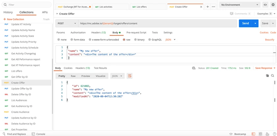
Task: Open tab options via three dots icon
Action: 214,7
